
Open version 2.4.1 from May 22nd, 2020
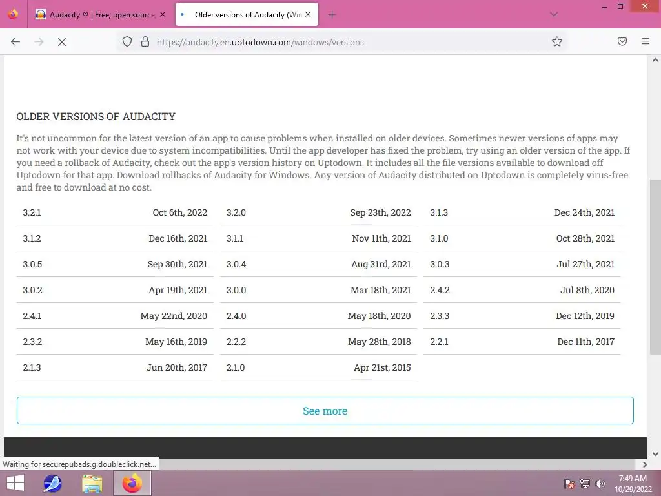pyautogui.click(x=115, y=316)
